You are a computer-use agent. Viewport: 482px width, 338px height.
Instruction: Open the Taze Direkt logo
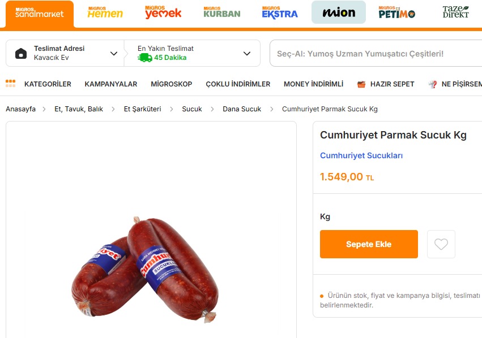click(455, 12)
